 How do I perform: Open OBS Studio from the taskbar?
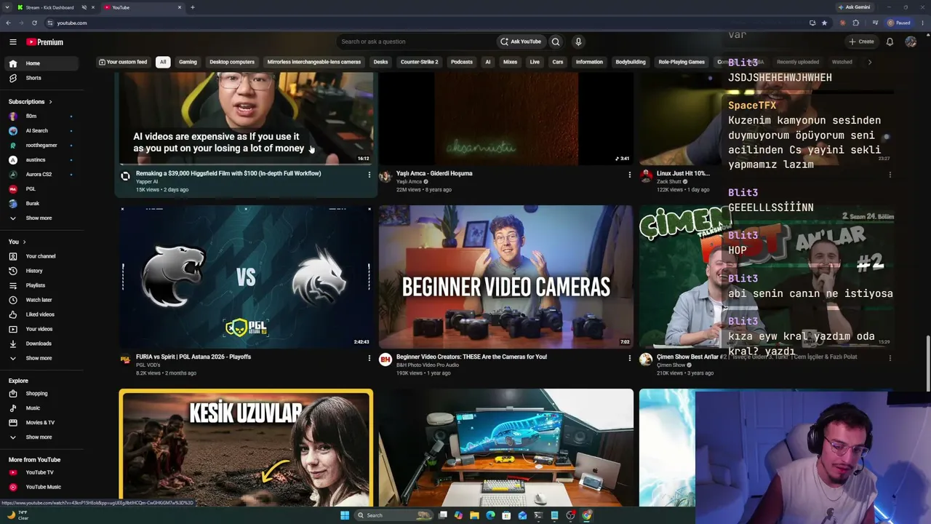(570, 515)
